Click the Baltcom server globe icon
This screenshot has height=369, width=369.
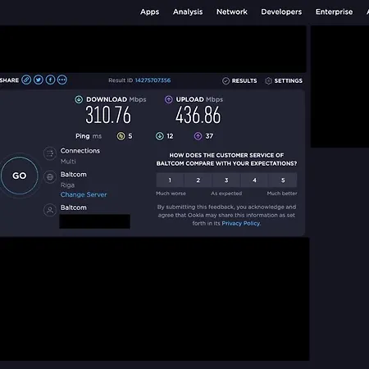[50, 177]
